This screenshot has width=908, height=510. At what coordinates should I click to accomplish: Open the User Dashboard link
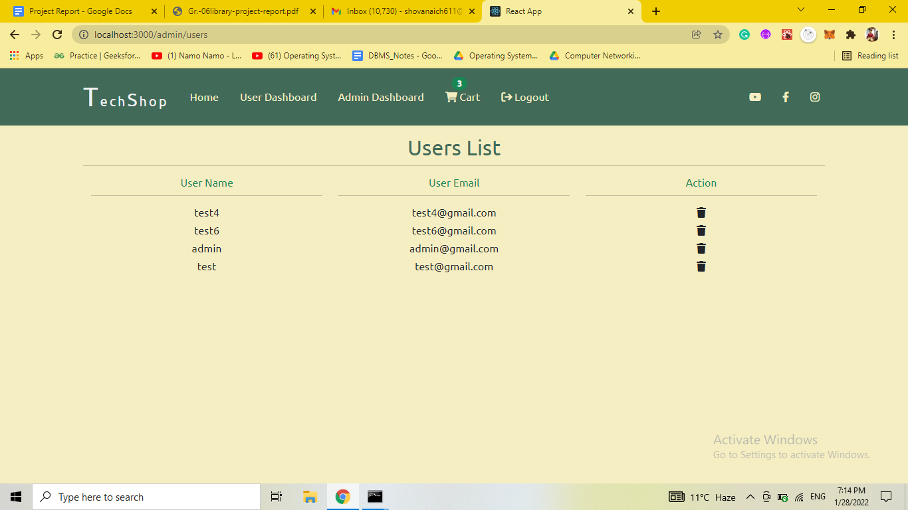coord(278,97)
